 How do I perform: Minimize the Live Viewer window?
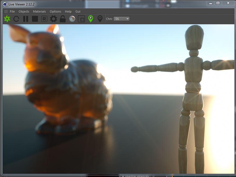click(211, 3)
